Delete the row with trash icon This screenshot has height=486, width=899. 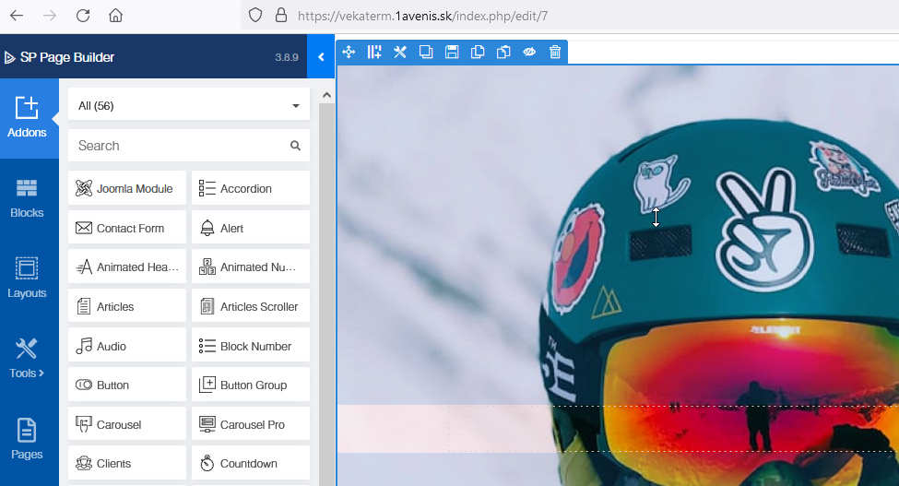[555, 53]
